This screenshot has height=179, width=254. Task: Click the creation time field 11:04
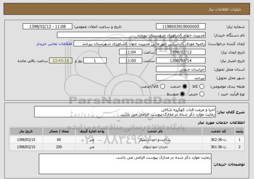tap(131, 52)
